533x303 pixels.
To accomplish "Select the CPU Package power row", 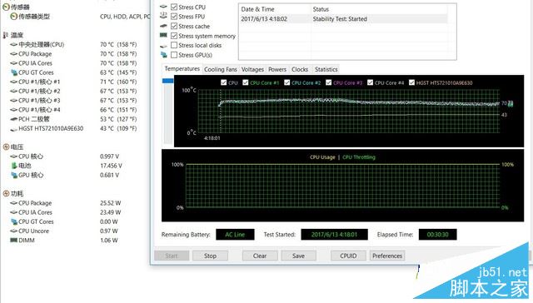I will pos(66,203).
